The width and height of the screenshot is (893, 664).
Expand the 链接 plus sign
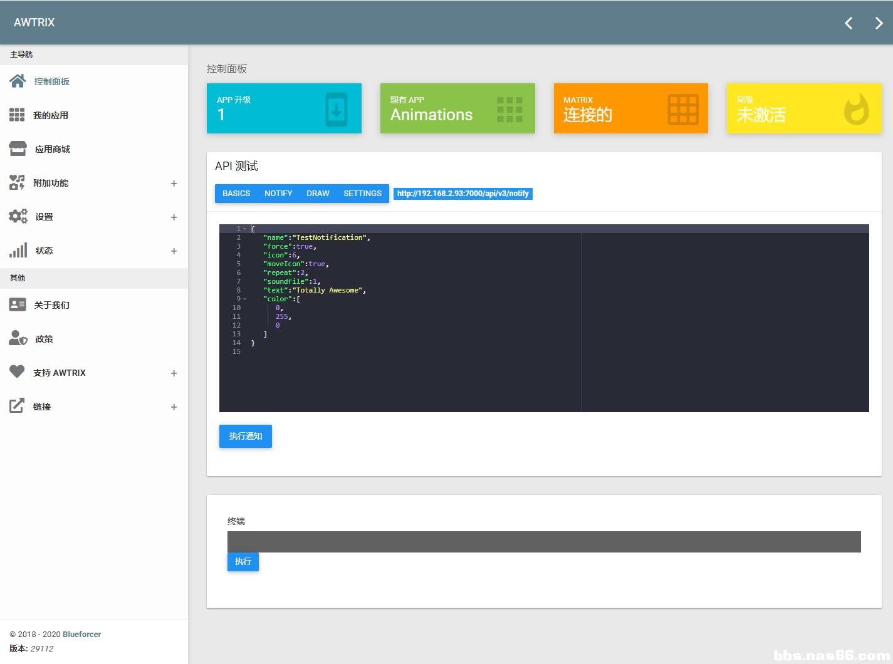tap(174, 407)
